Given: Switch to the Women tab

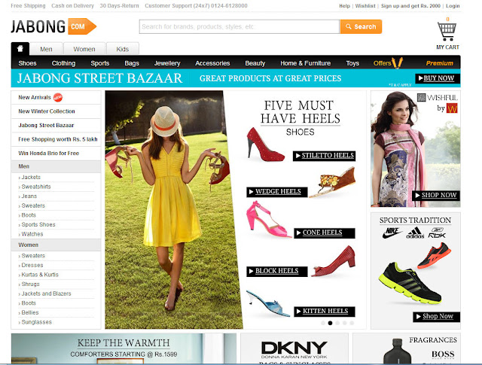Looking at the screenshot, I should pyautogui.click(x=84, y=49).
